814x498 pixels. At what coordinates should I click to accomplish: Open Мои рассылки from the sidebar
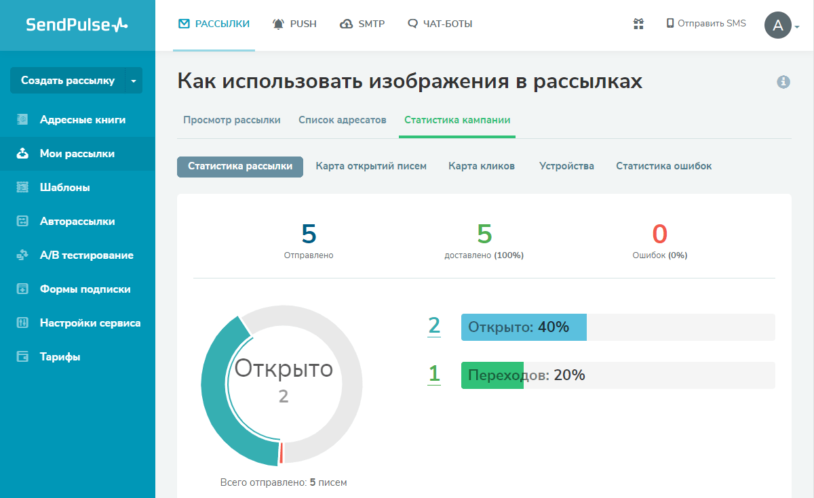tap(77, 154)
